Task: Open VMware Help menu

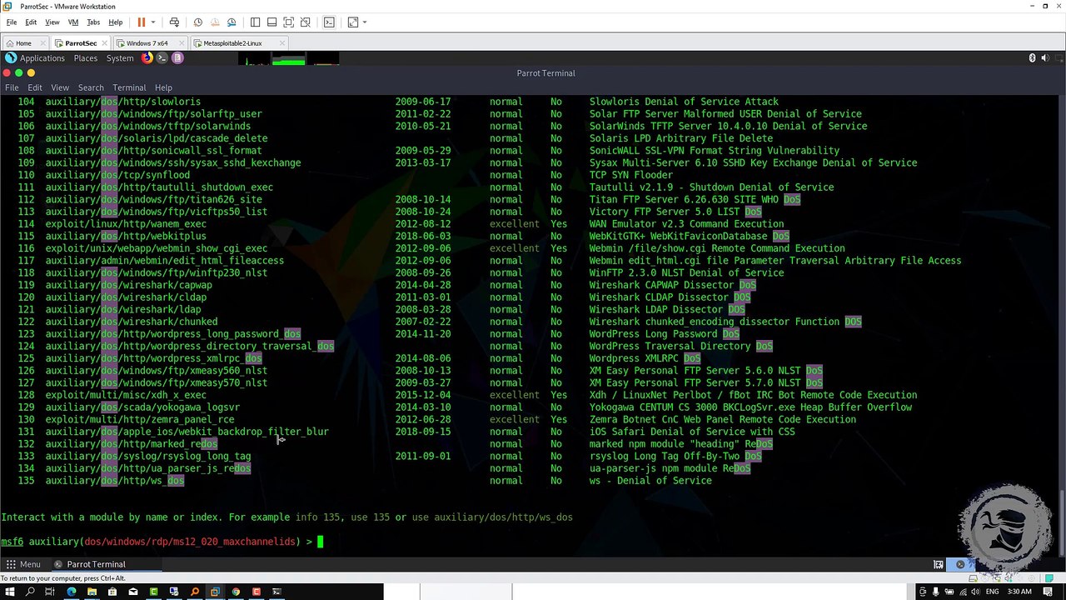Action: [116, 22]
